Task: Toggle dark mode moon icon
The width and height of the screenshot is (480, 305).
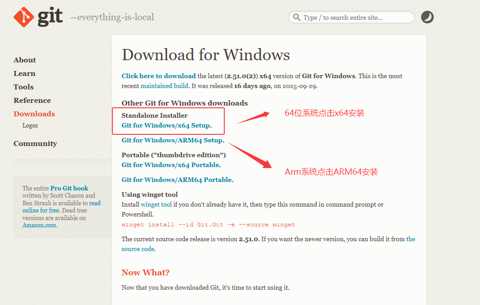Action: [x=427, y=17]
